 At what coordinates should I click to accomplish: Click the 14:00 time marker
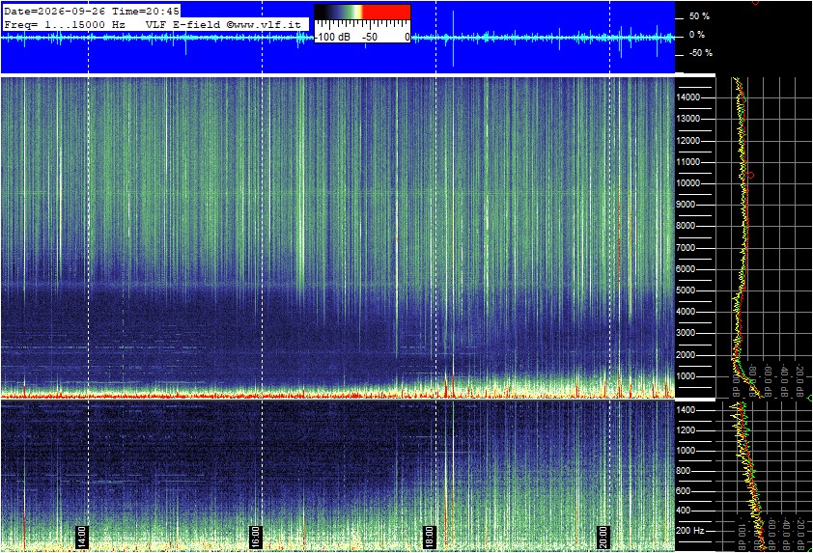click(x=82, y=537)
